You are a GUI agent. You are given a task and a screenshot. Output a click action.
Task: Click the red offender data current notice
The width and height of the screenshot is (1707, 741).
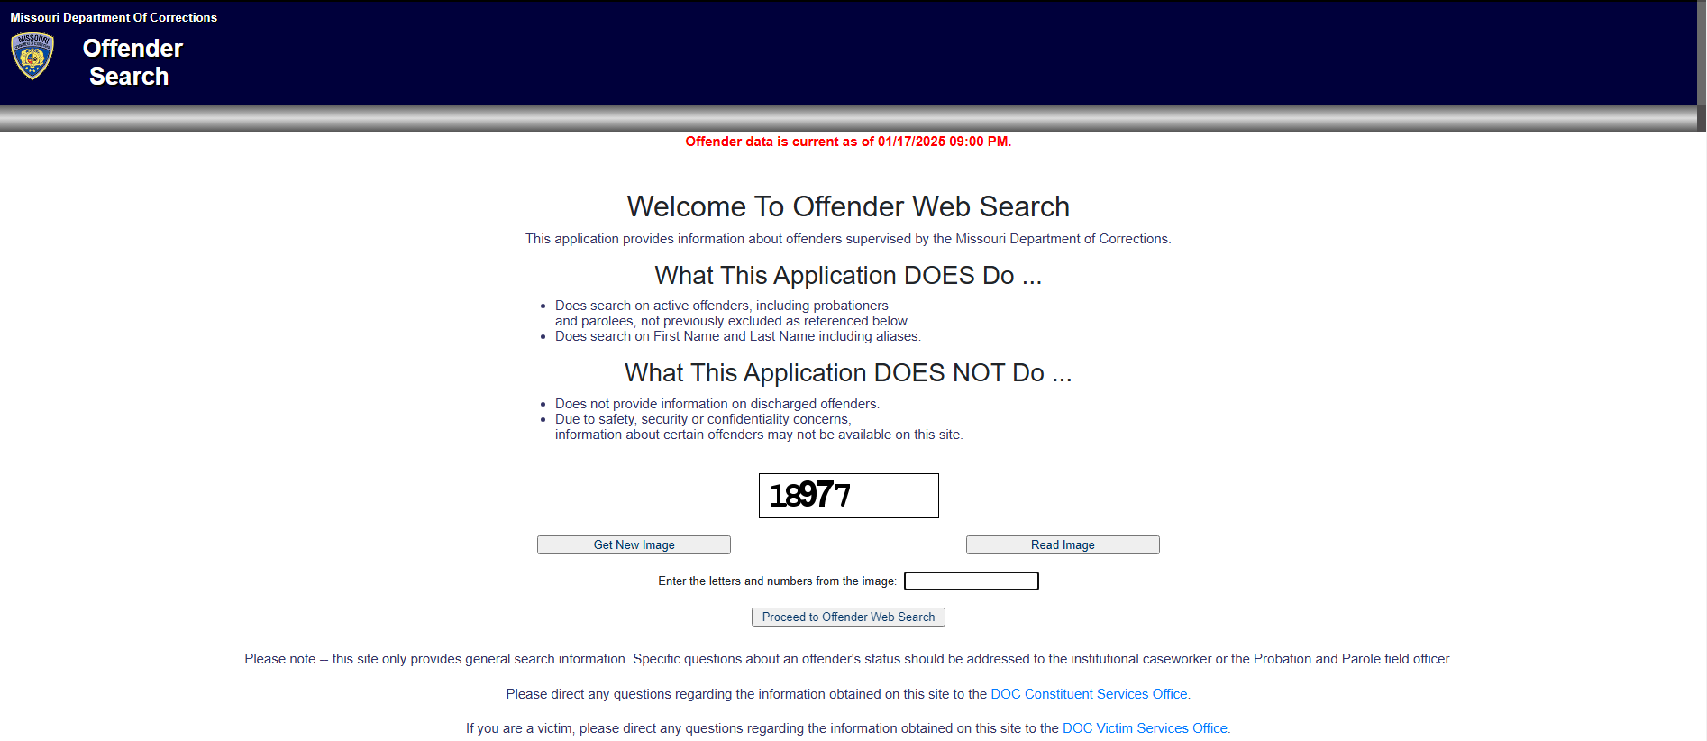(x=847, y=142)
